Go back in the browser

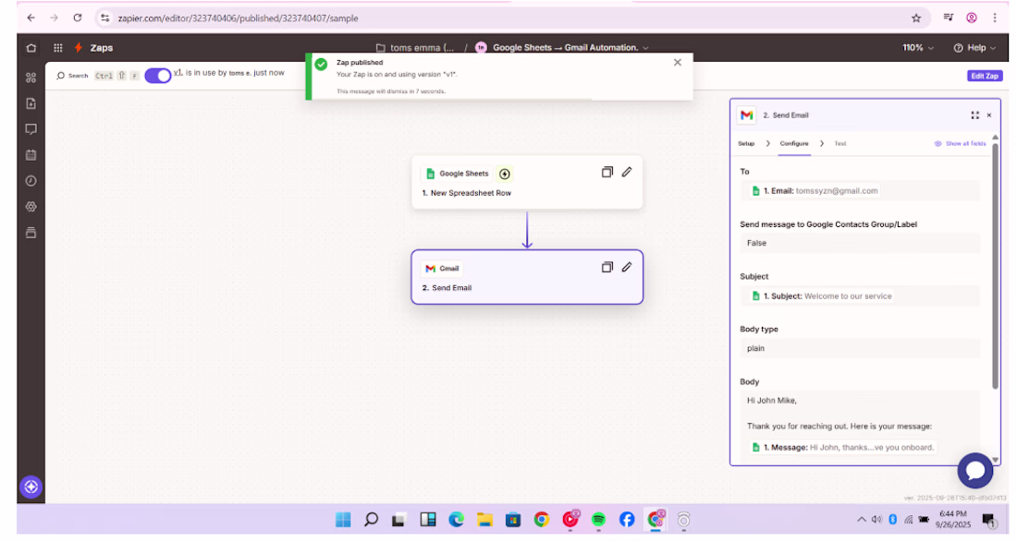(31, 18)
